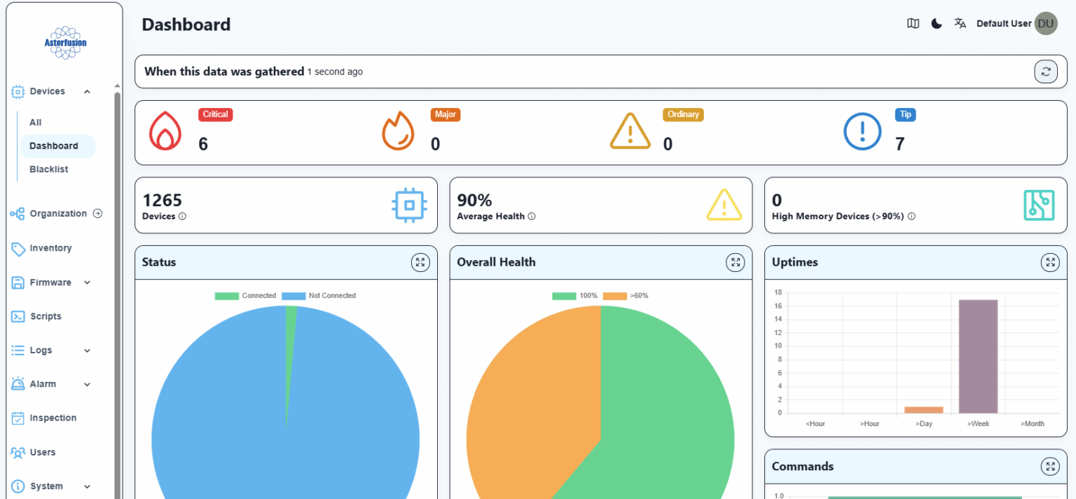Expand the Firmware sidebar menu
The image size is (1076, 499).
(88, 282)
